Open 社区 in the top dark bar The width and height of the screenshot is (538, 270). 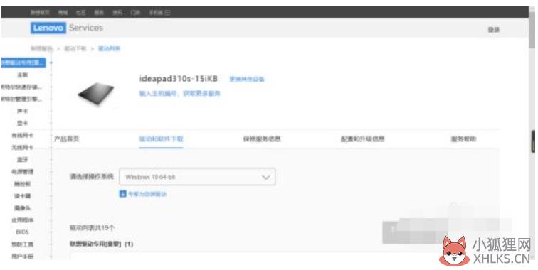81,13
